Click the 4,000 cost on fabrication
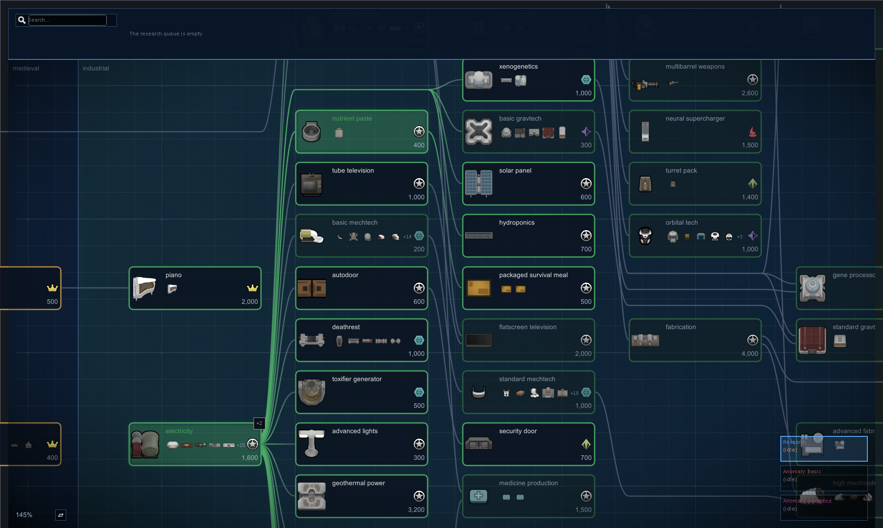 point(750,354)
